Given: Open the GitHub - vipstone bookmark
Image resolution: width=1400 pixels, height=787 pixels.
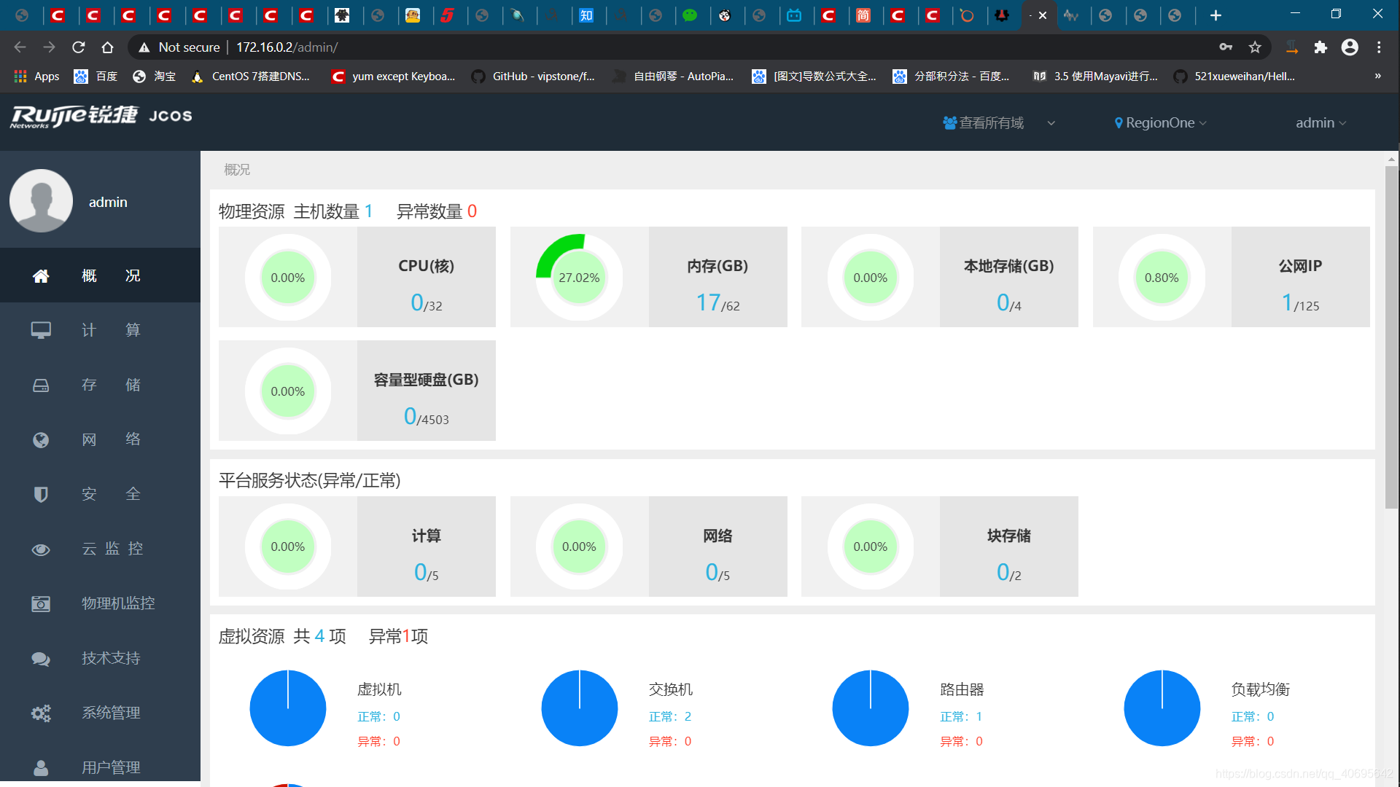Looking at the screenshot, I should [533, 77].
